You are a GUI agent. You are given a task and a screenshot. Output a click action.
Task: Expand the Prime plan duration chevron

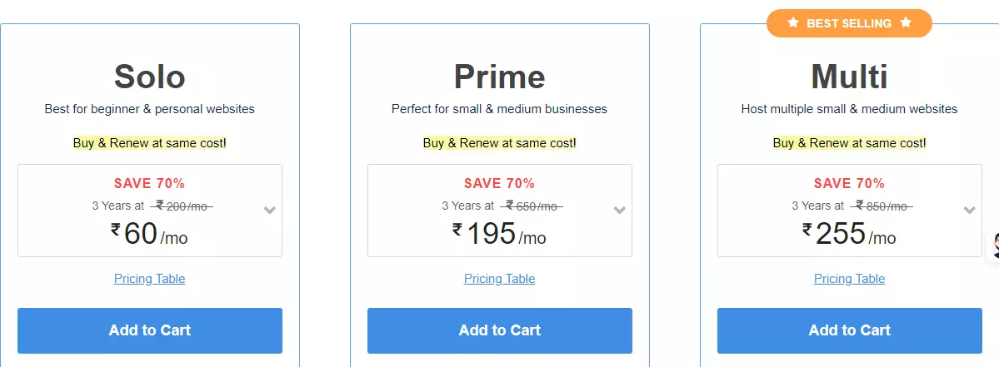click(x=619, y=211)
